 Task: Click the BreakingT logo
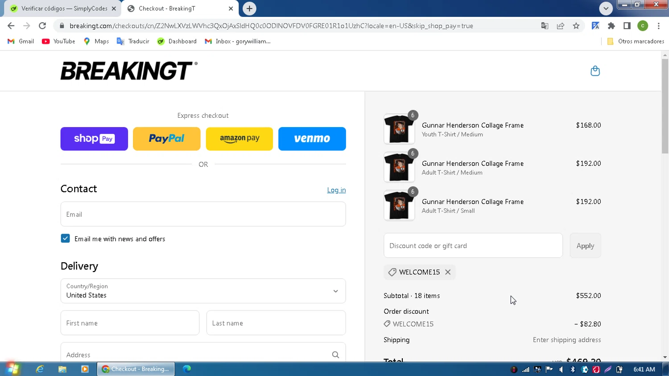(x=129, y=71)
